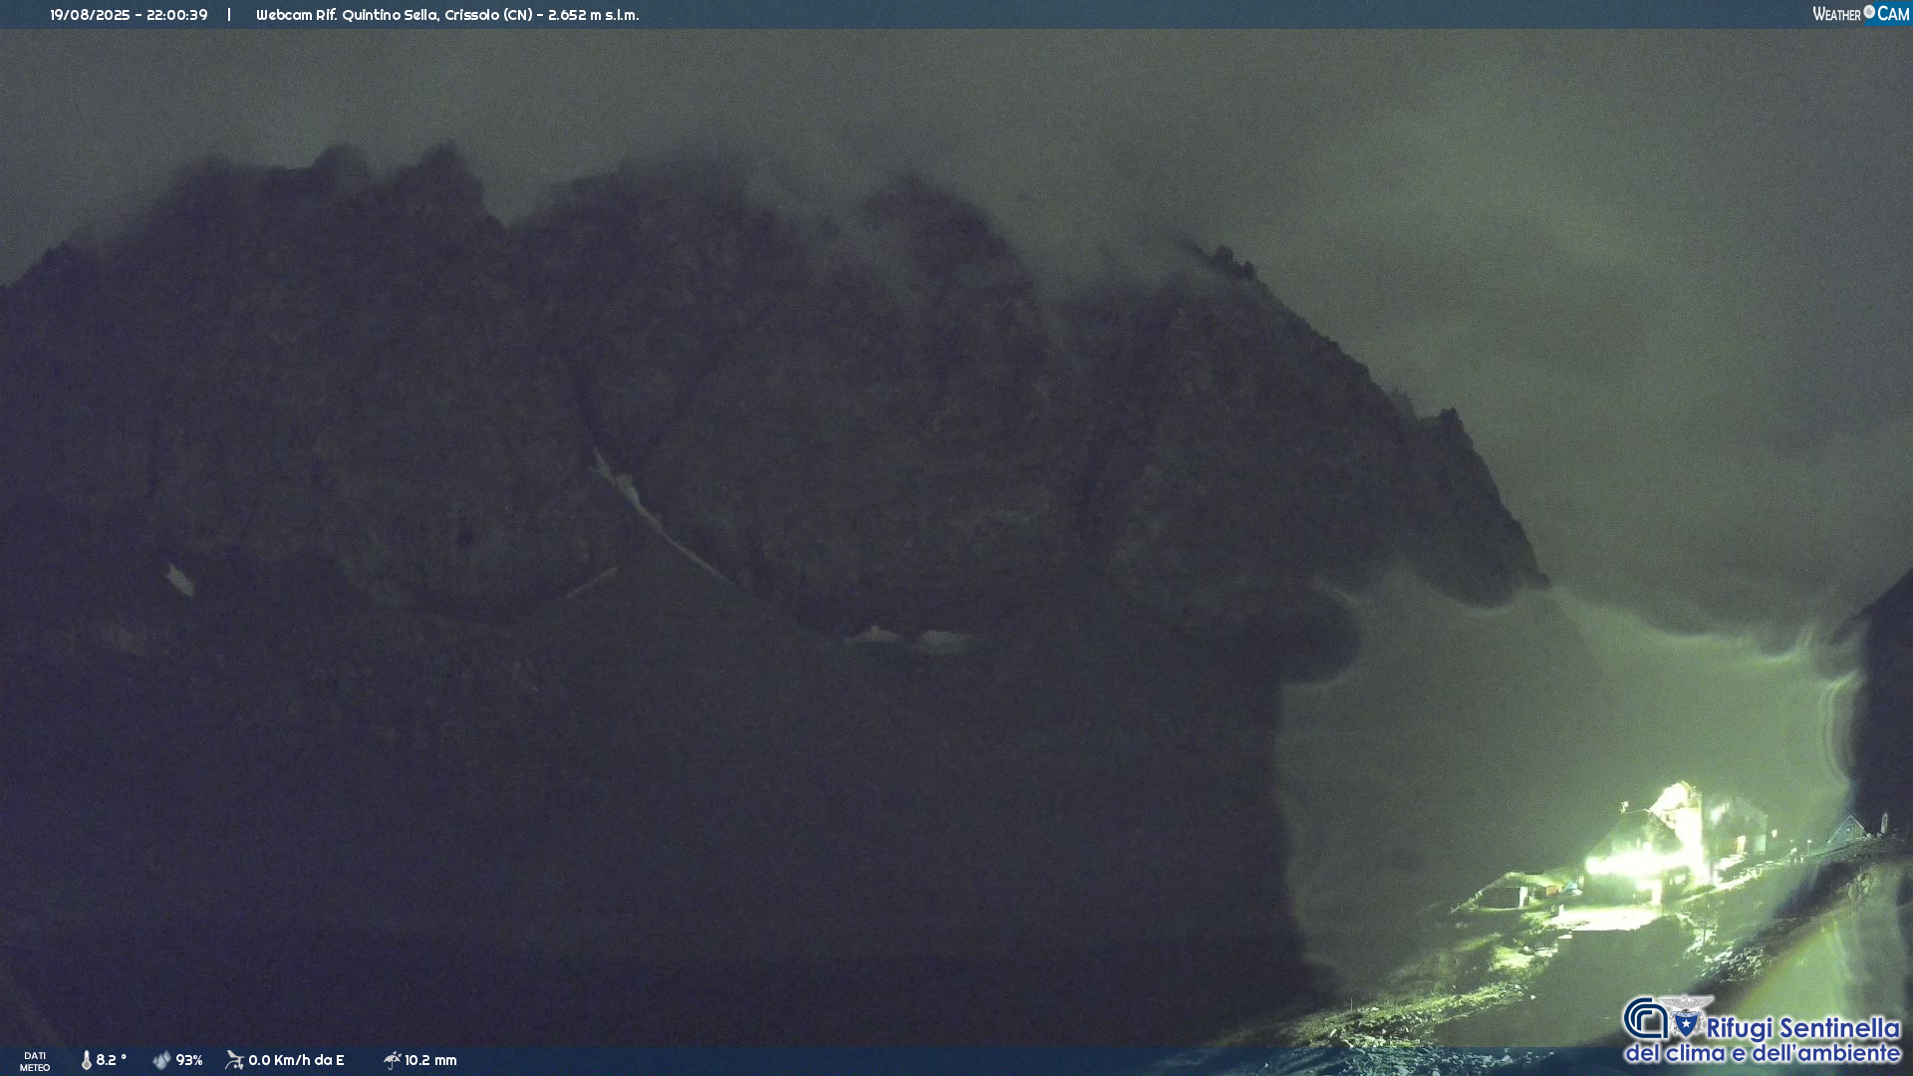Click the rain umbrella precipitation icon

392,1060
